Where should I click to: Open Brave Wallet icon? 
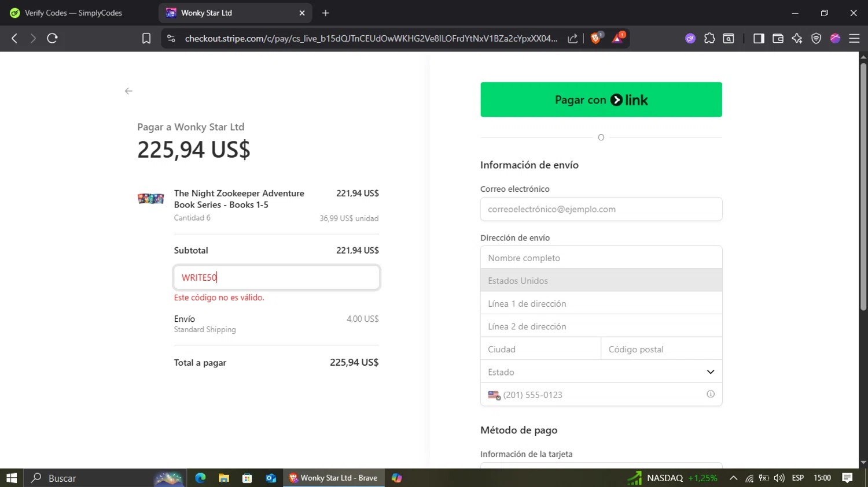(778, 38)
